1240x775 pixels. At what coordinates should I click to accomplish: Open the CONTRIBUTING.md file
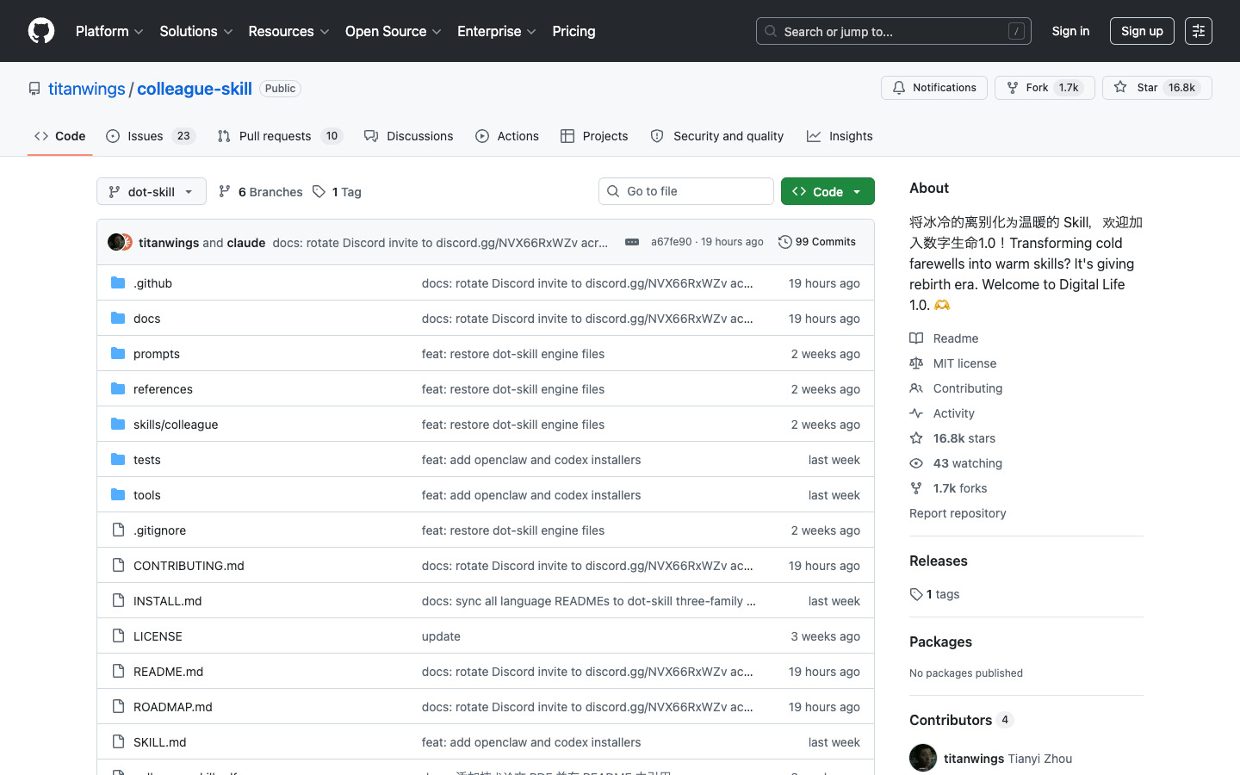tap(189, 565)
